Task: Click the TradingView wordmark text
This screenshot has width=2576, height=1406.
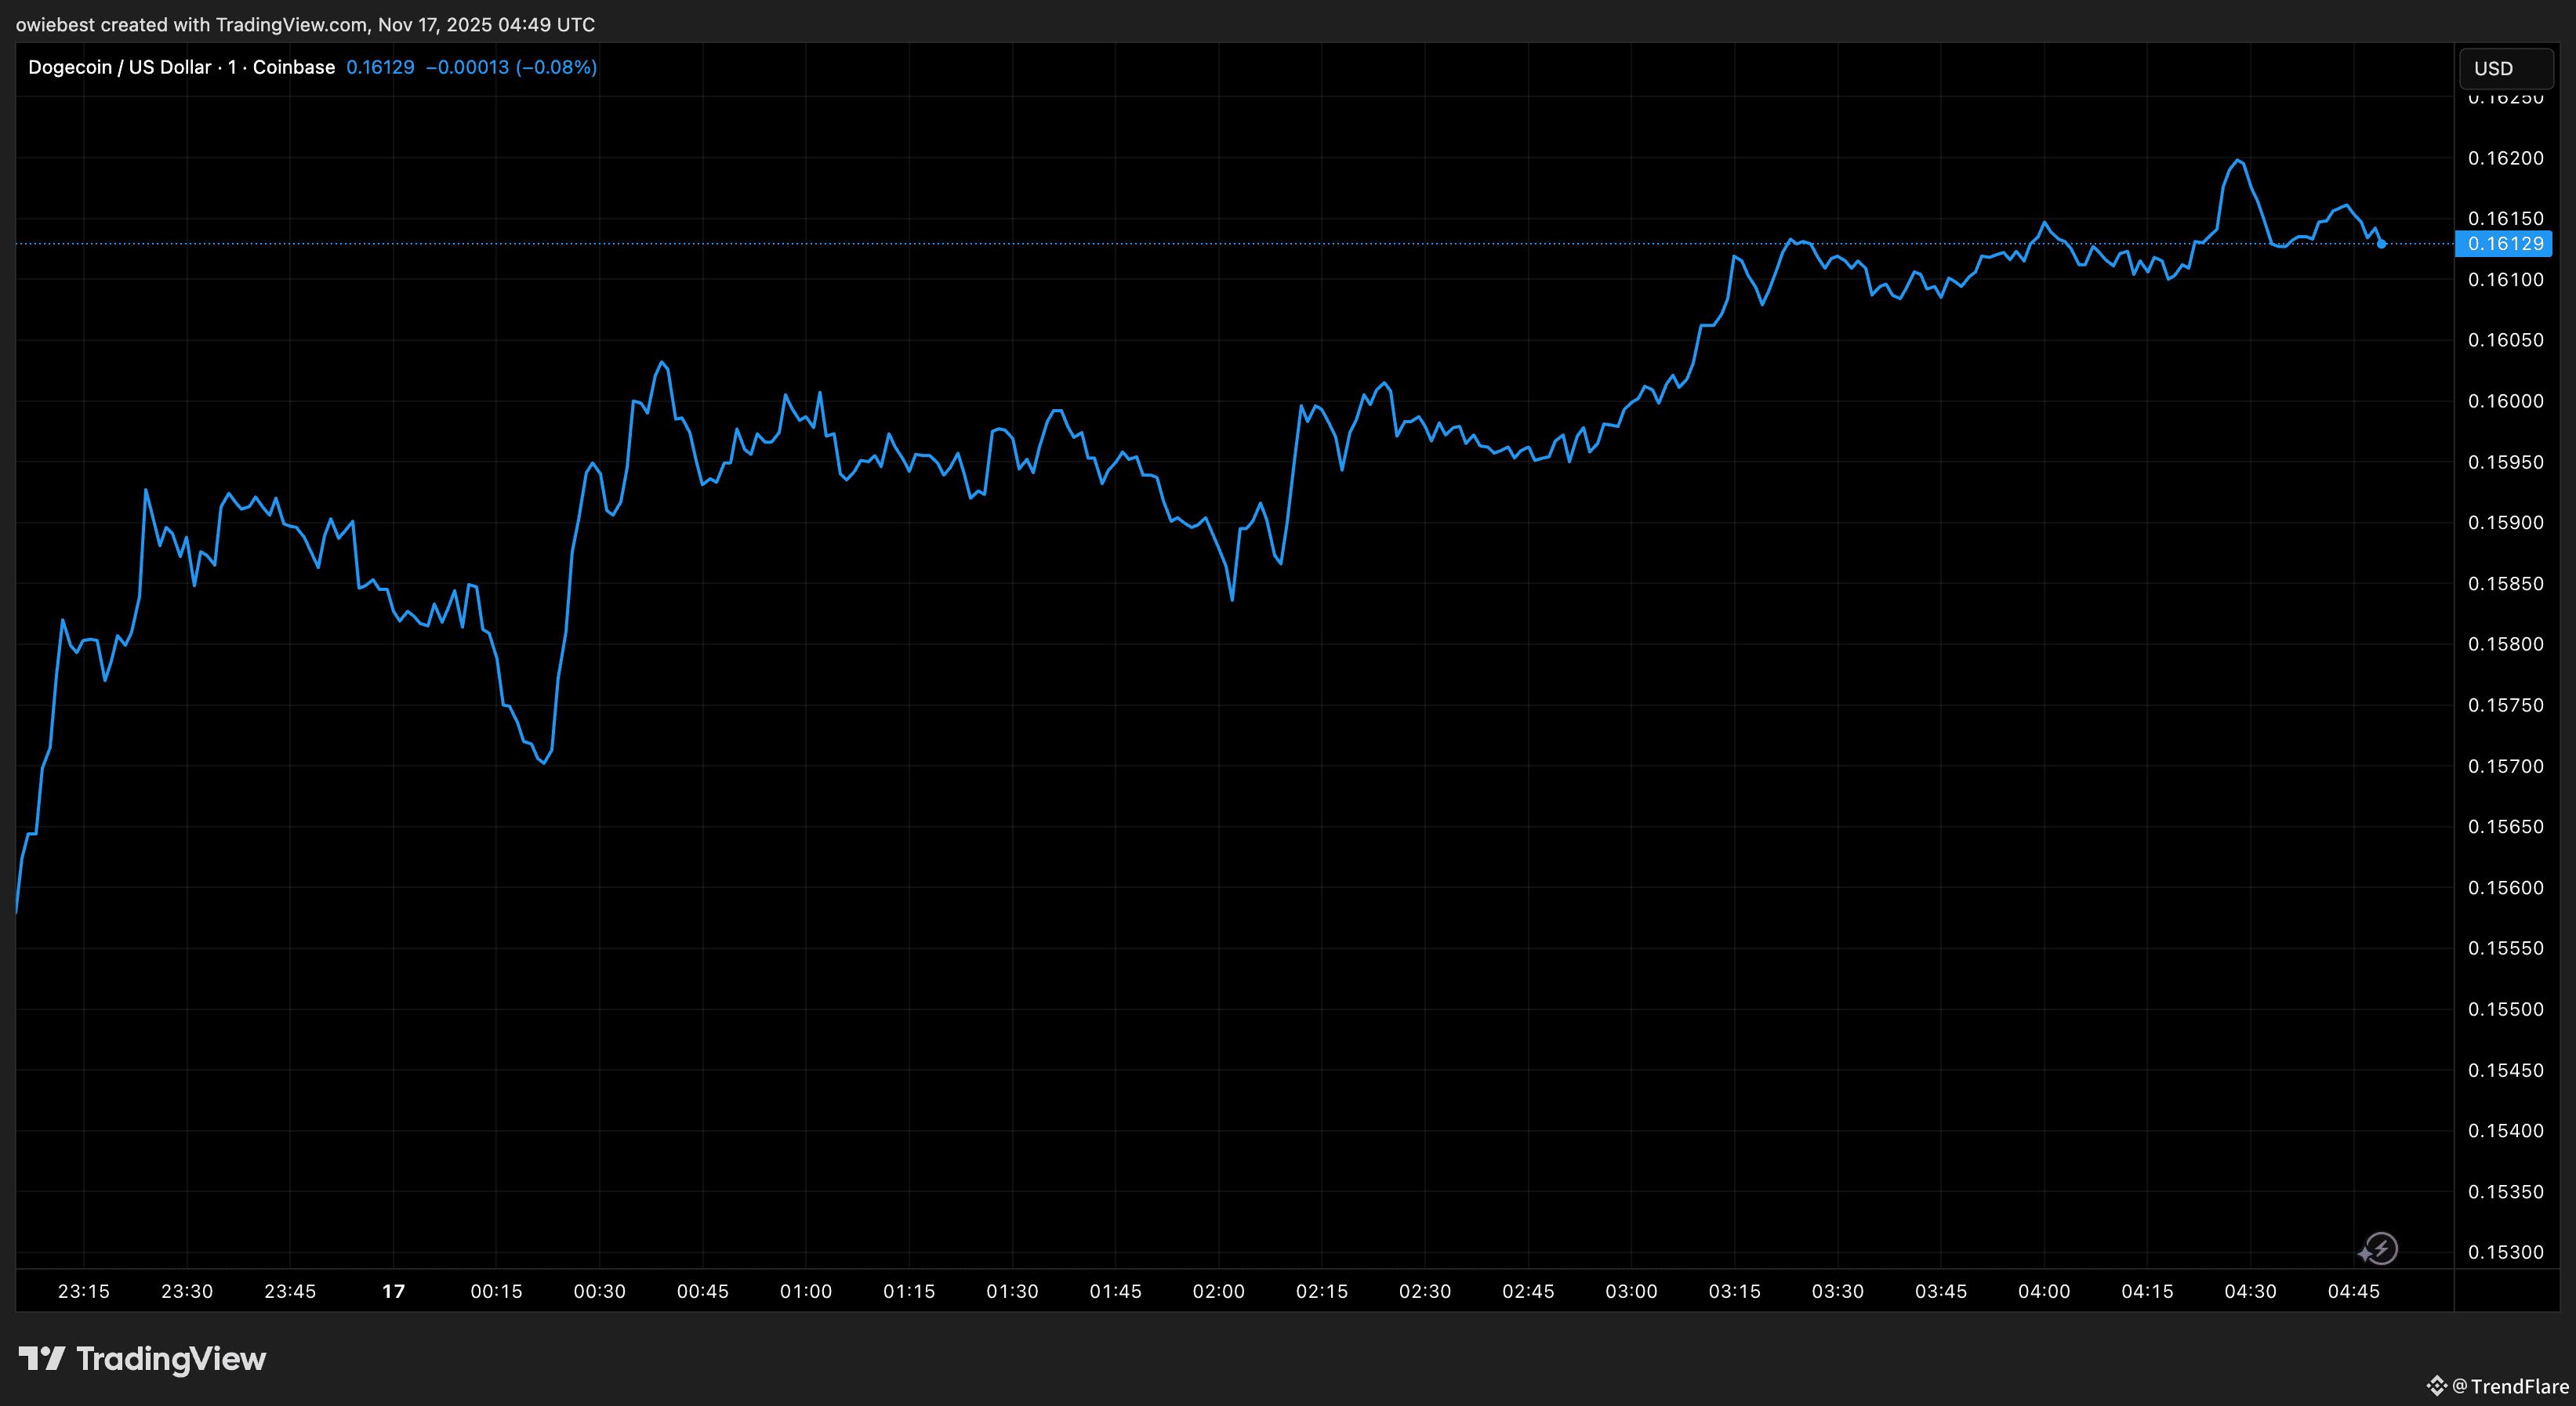Action: point(171,1358)
